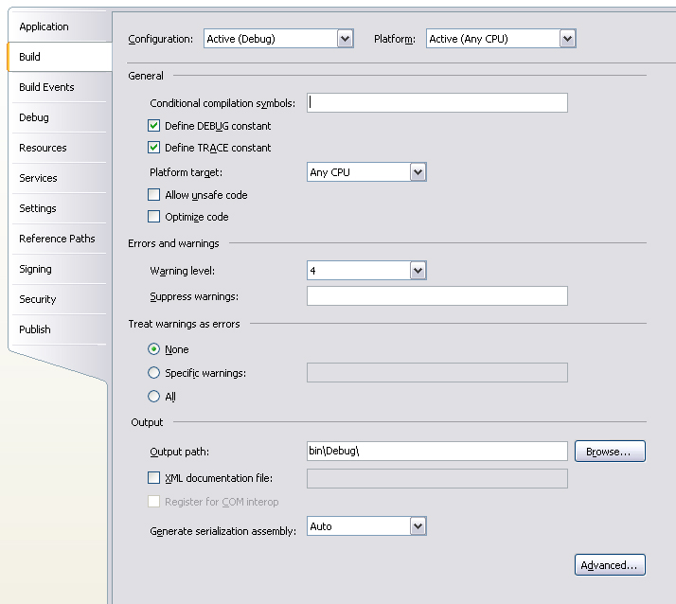Enable the Optimize code checkbox
This screenshot has width=676, height=604.
(x=154, y=217)
